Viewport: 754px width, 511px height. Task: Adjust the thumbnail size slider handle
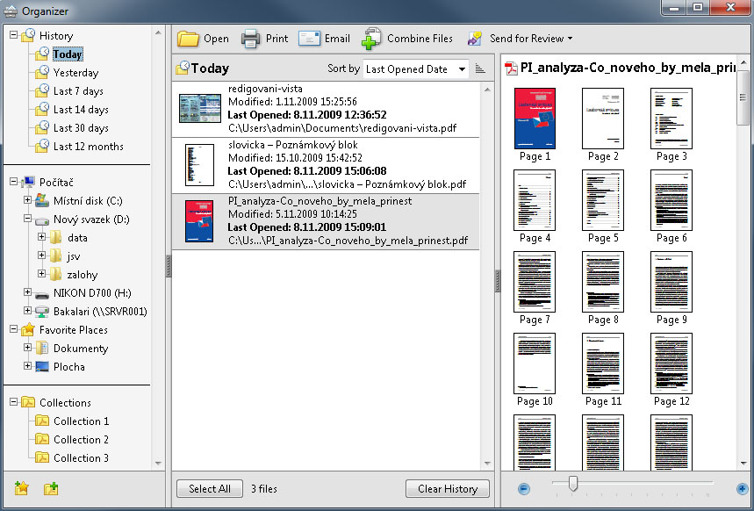click(573, 484)
